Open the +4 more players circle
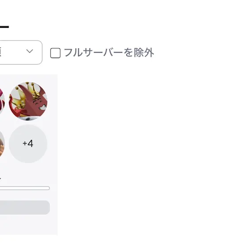This screenshot has width=248, height=248. tap(28, 143)
